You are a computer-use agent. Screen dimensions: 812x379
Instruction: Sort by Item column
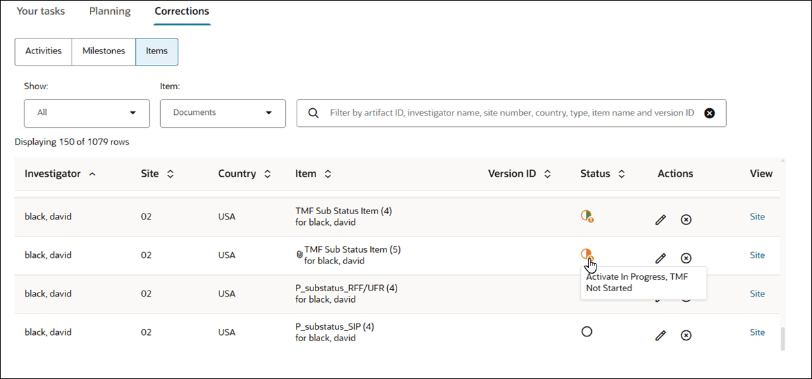coord(328,174)
